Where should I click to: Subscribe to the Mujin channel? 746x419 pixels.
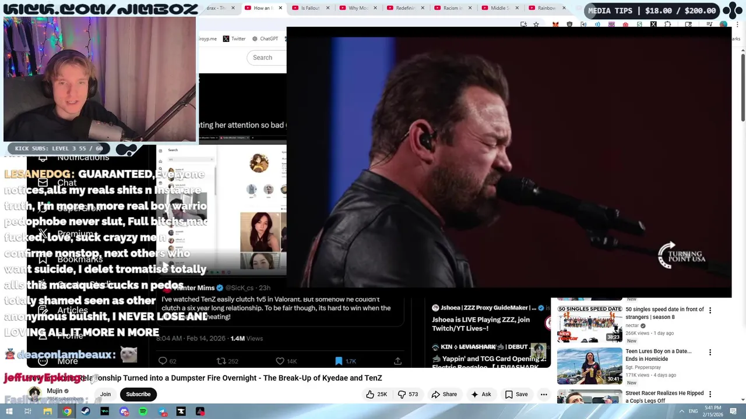[138, 394]
